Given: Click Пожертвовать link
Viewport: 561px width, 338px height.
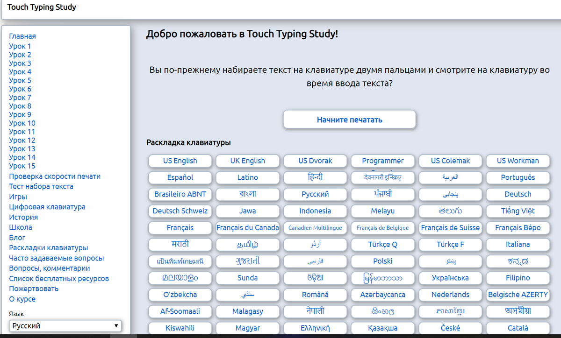Looking at the screenshot, I should tap(34, 289).
